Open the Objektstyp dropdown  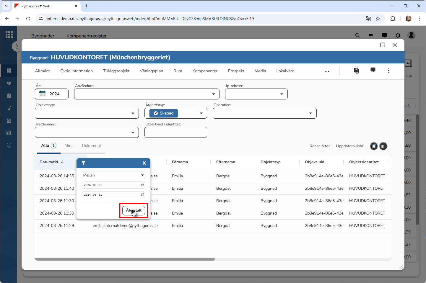click(133, 113)
